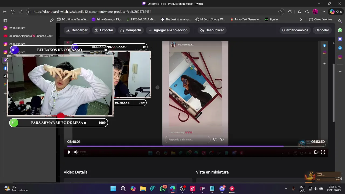Add page to favorites with star icon
345x194 pixels.
tap(280, 12)
